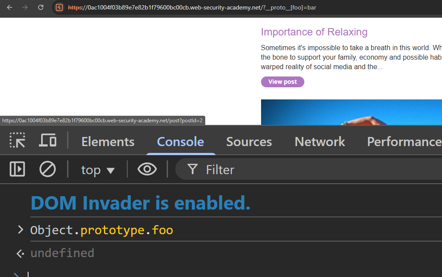Select the Console tab
Screen dimensions: 442x277
click(180, 142)
